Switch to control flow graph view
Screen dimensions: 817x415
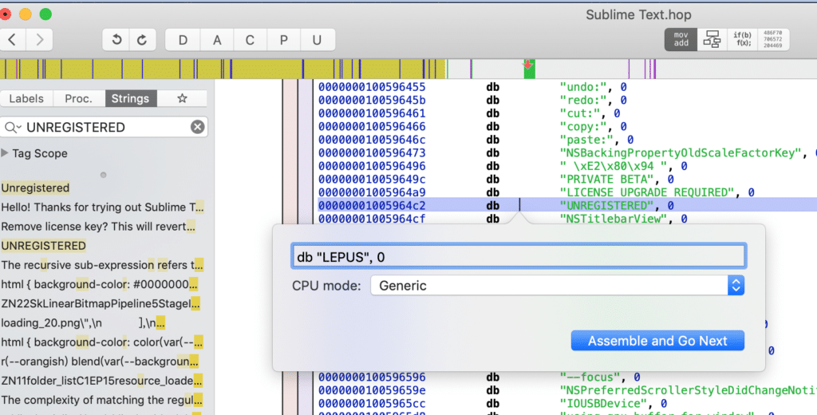tap(712, 40)
